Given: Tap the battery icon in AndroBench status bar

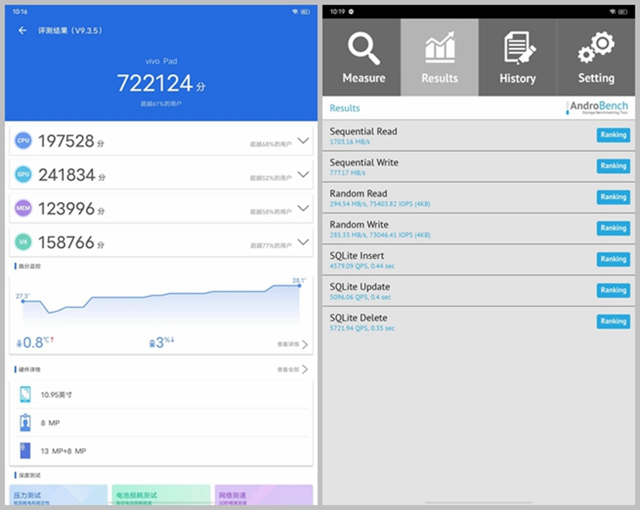Looking at the screenshot, I should [x=623, y=12].
